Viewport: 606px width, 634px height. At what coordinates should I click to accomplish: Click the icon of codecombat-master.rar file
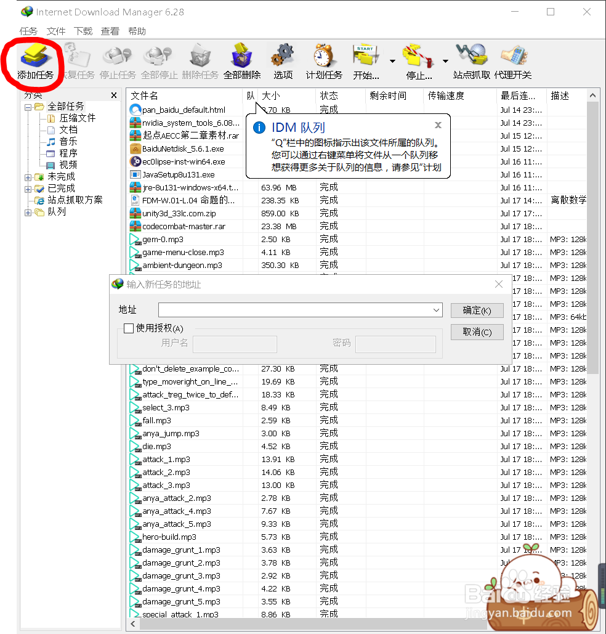click(x=135, y=227)
